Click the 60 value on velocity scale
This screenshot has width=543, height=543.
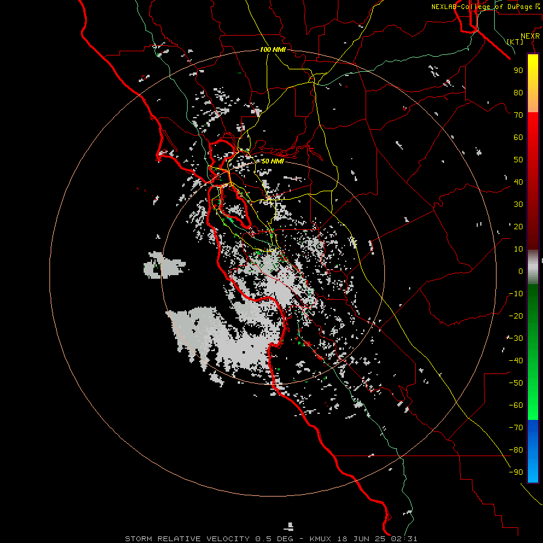pyautogui.click(x=518, y=137)
